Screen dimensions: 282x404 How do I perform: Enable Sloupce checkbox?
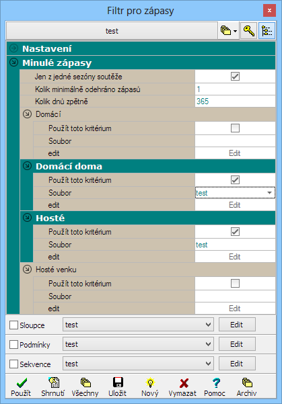[13, 325]
